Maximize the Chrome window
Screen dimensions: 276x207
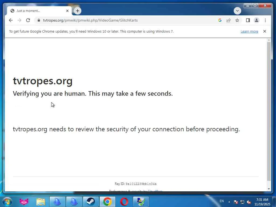coord(255,5)
